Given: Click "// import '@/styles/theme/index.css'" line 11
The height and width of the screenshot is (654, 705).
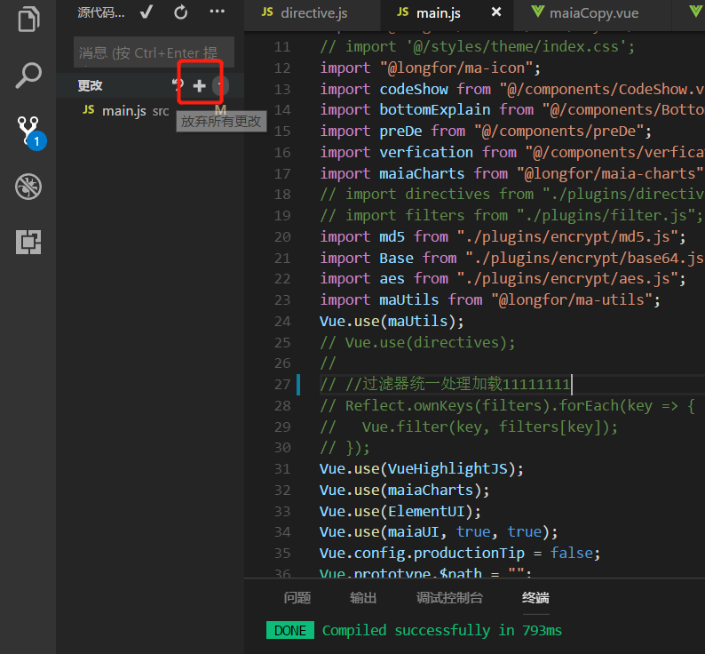Looking at the screenshot, I should coord(477,47).
